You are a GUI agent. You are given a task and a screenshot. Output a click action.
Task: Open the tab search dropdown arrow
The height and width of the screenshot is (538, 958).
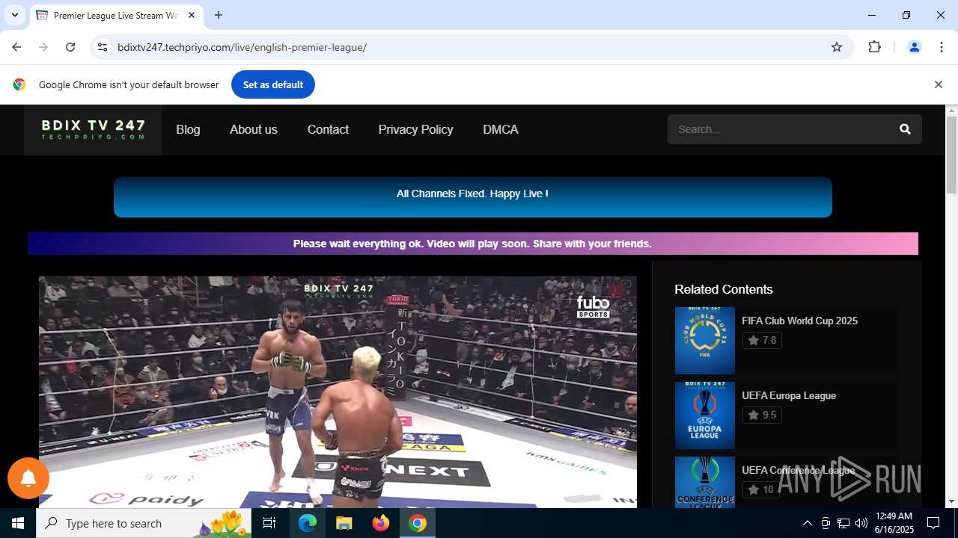click(x=14, y=15)
